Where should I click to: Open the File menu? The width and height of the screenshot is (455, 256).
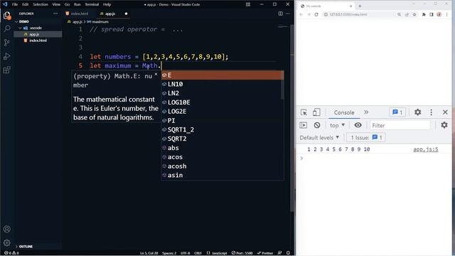coord(15,4)
